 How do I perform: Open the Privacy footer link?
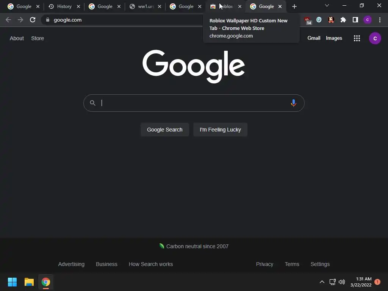point(264,264)
